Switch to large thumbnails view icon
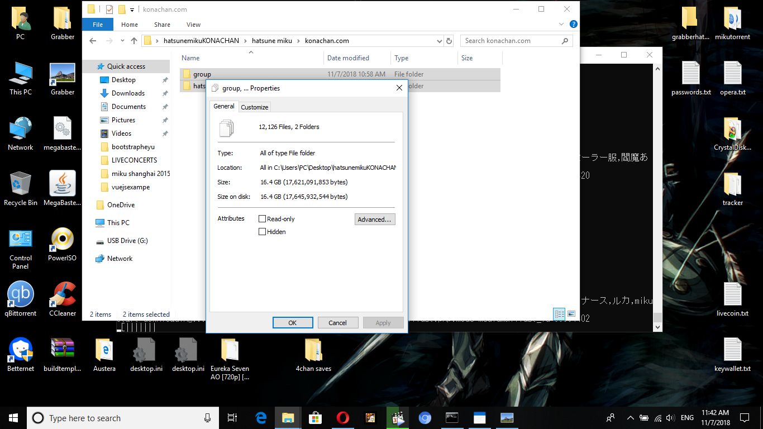The height and width of the screenshot is (429, 763). (x=571, y=314)
